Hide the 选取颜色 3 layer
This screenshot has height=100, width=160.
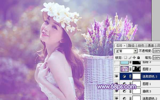(117, 76)
